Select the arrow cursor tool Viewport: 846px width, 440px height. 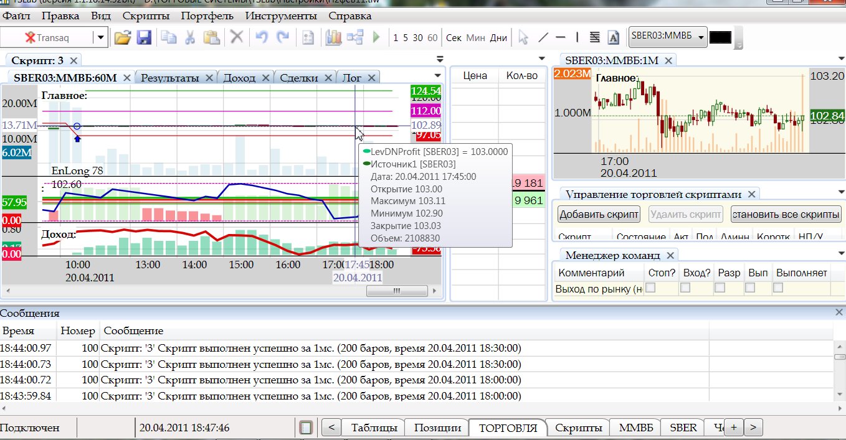click(523, 37)
